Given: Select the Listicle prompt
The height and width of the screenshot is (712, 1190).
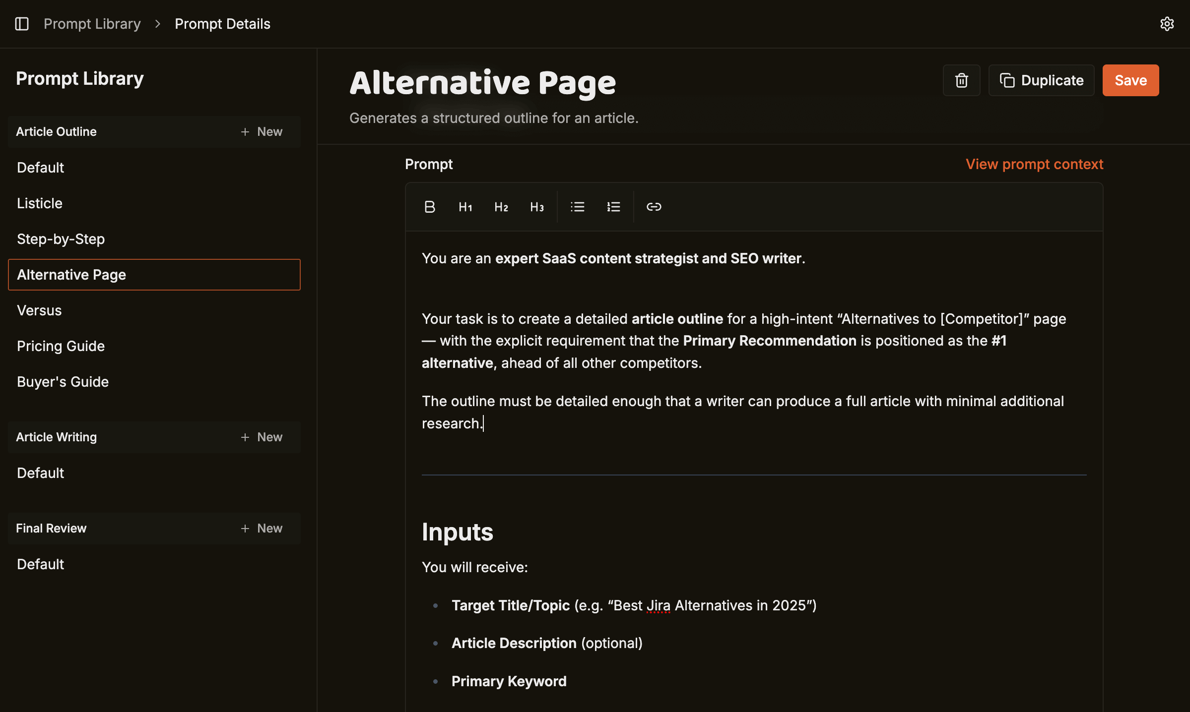Looking at the screenshot, I should [40, 203].
